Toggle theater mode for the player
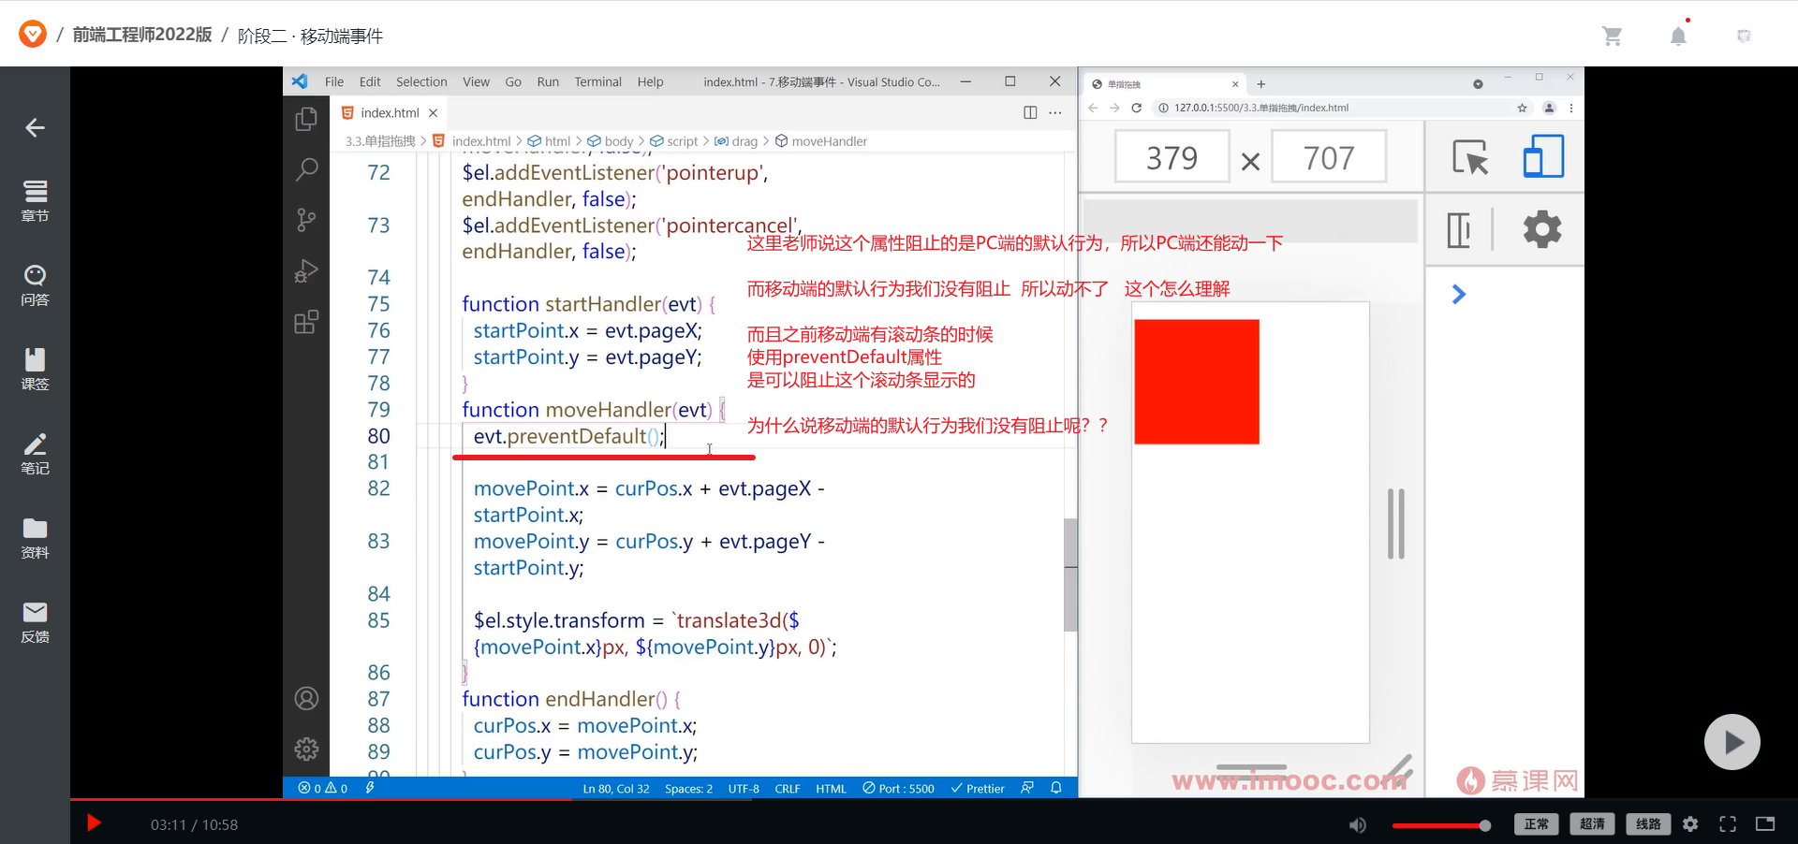 (1765, 824)
